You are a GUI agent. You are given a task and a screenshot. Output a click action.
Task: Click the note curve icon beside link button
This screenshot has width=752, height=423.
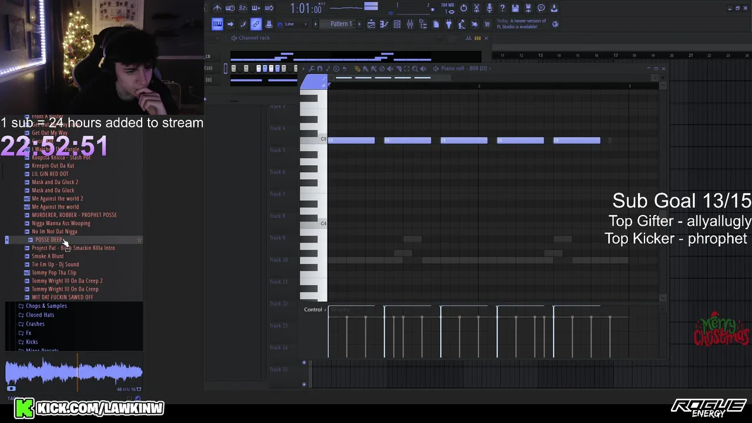[x=243, y=24]
